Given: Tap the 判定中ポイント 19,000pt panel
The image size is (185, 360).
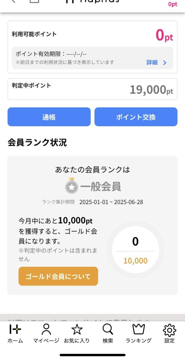Looking at the screenshot, I should click(92, 89).
